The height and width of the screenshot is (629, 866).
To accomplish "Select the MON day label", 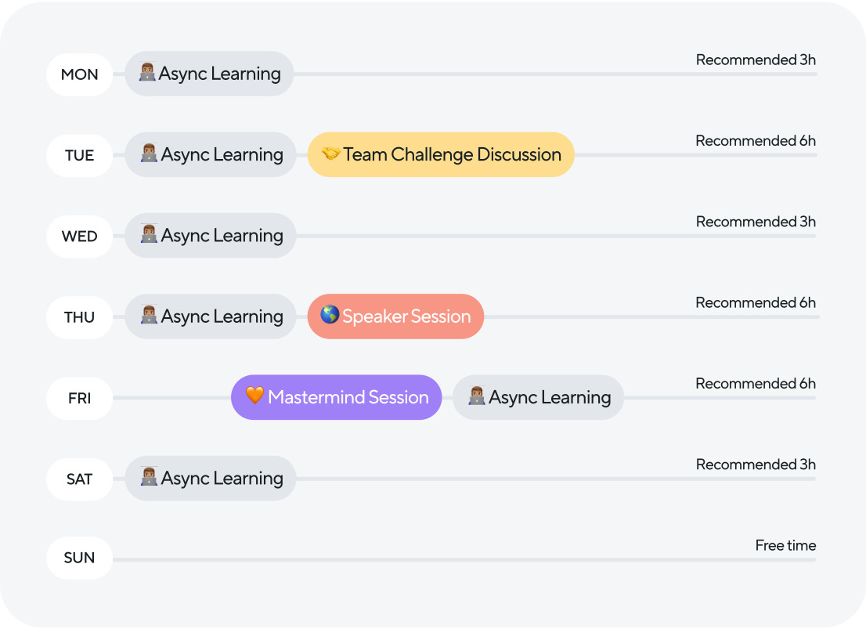I will (80, 74).
